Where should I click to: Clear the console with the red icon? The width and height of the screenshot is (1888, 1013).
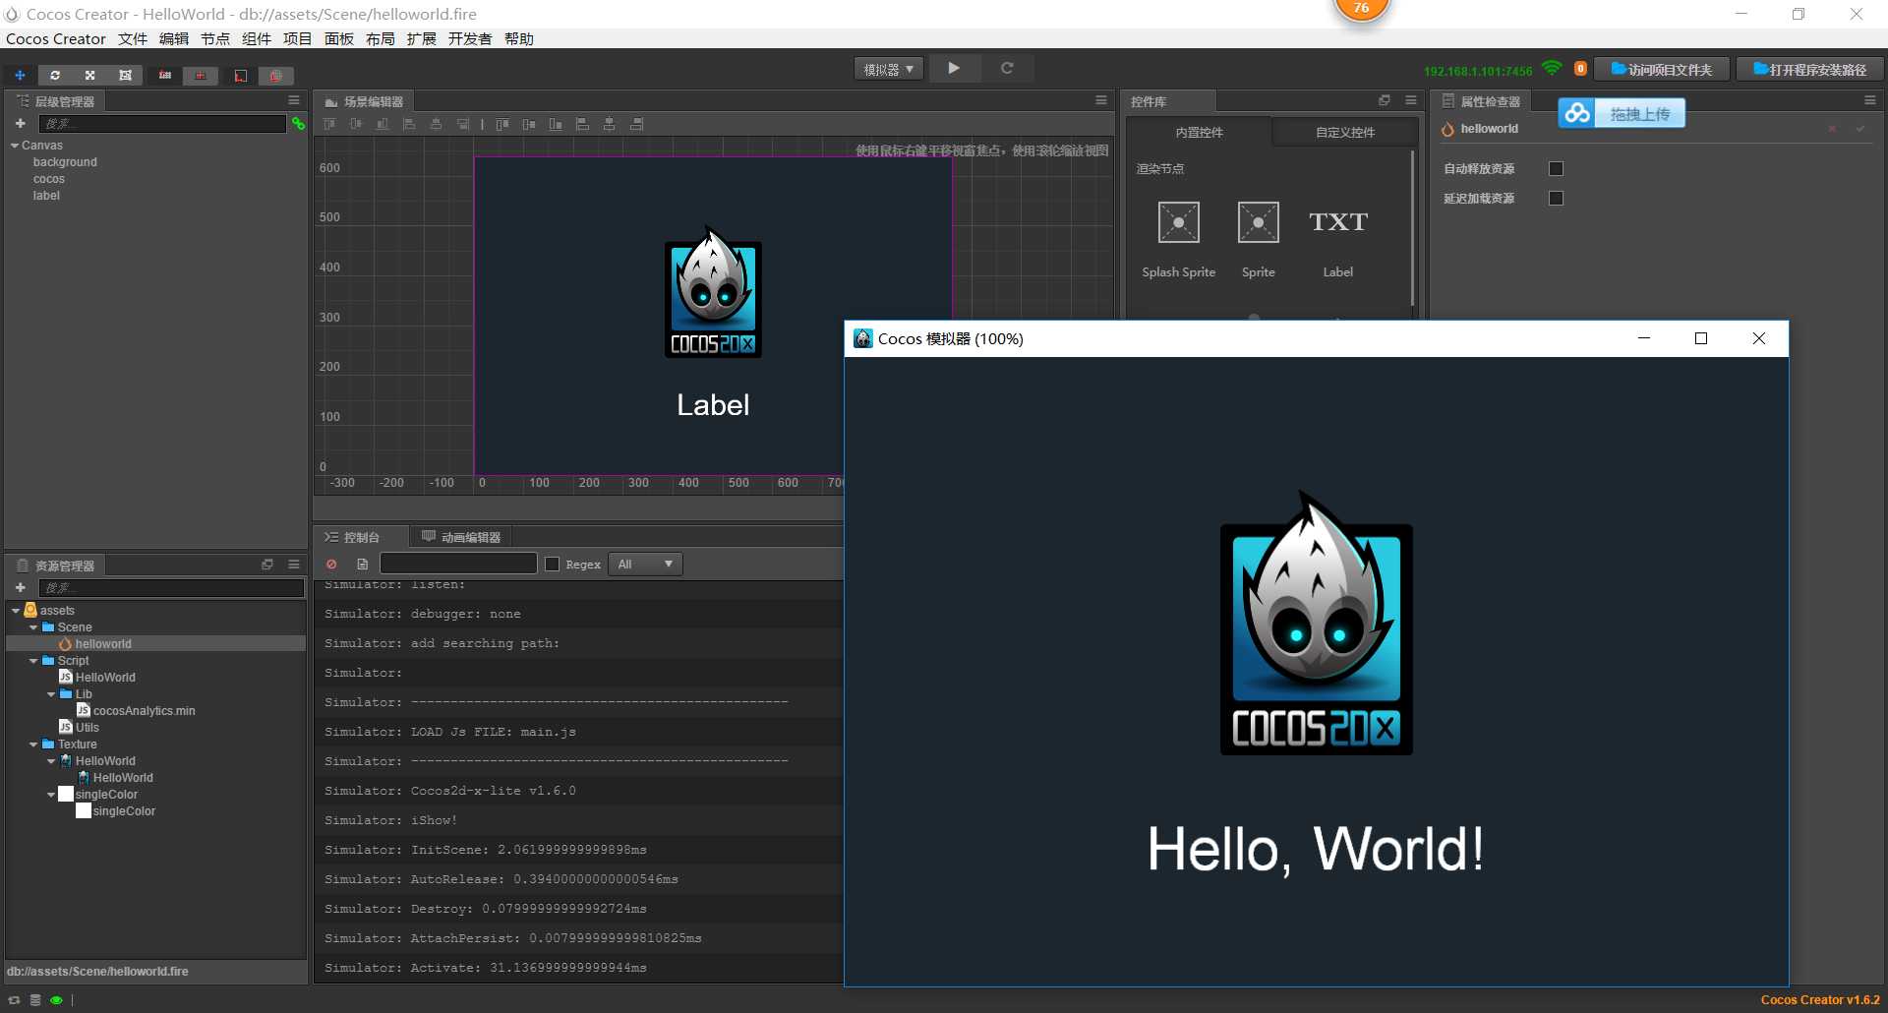(x=332, y=564)
